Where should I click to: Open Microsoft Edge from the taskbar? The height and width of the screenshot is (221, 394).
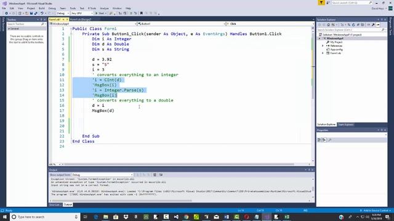(96, 217)
